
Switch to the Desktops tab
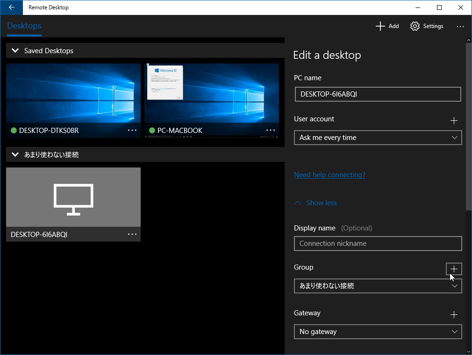[x=24, y=26]
